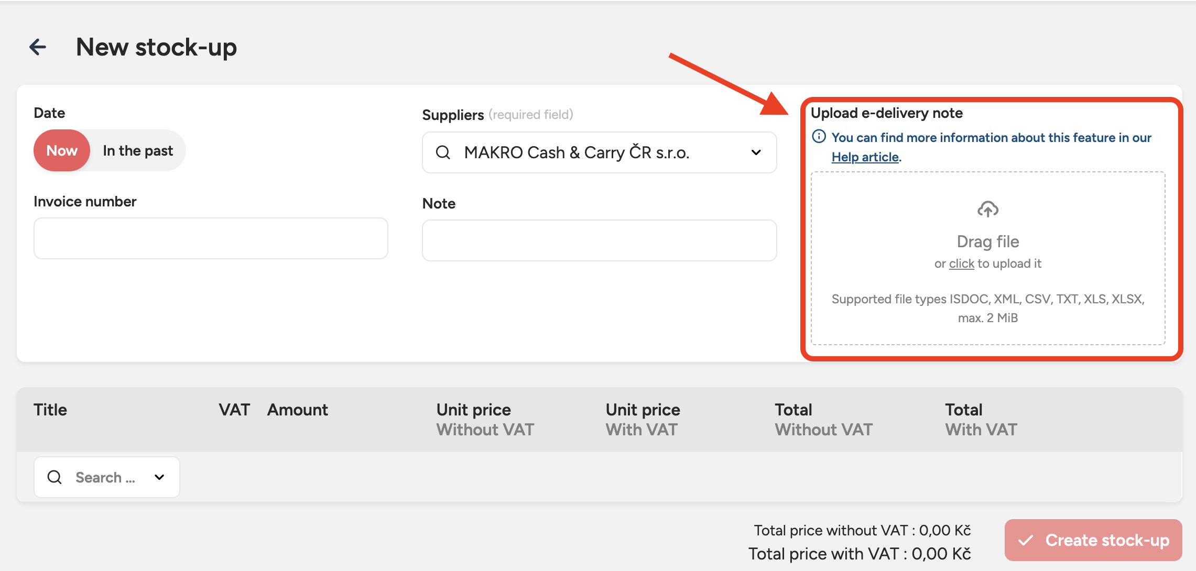The width and height of the screenshot is (1196, 571).
Task: Open the item Search dropdown arrow
Action: (159, 477)
